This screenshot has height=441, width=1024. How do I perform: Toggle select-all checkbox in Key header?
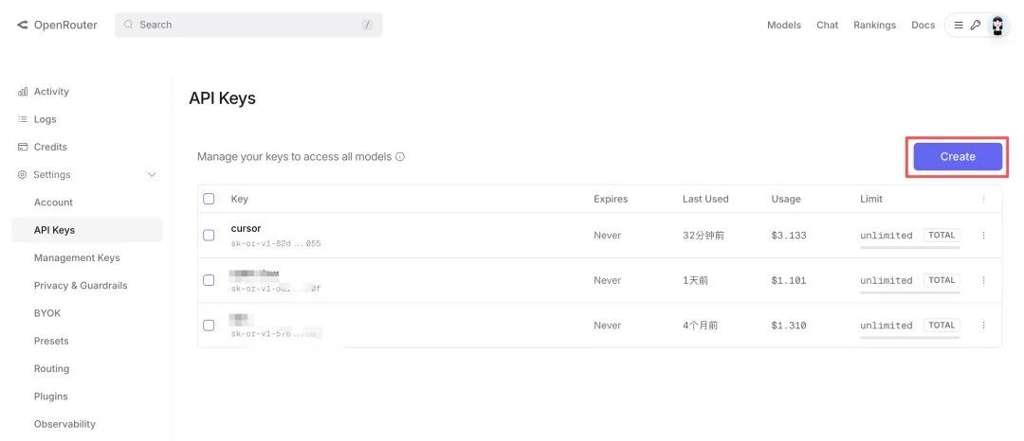pyautogui.click(x=209, y=199)
